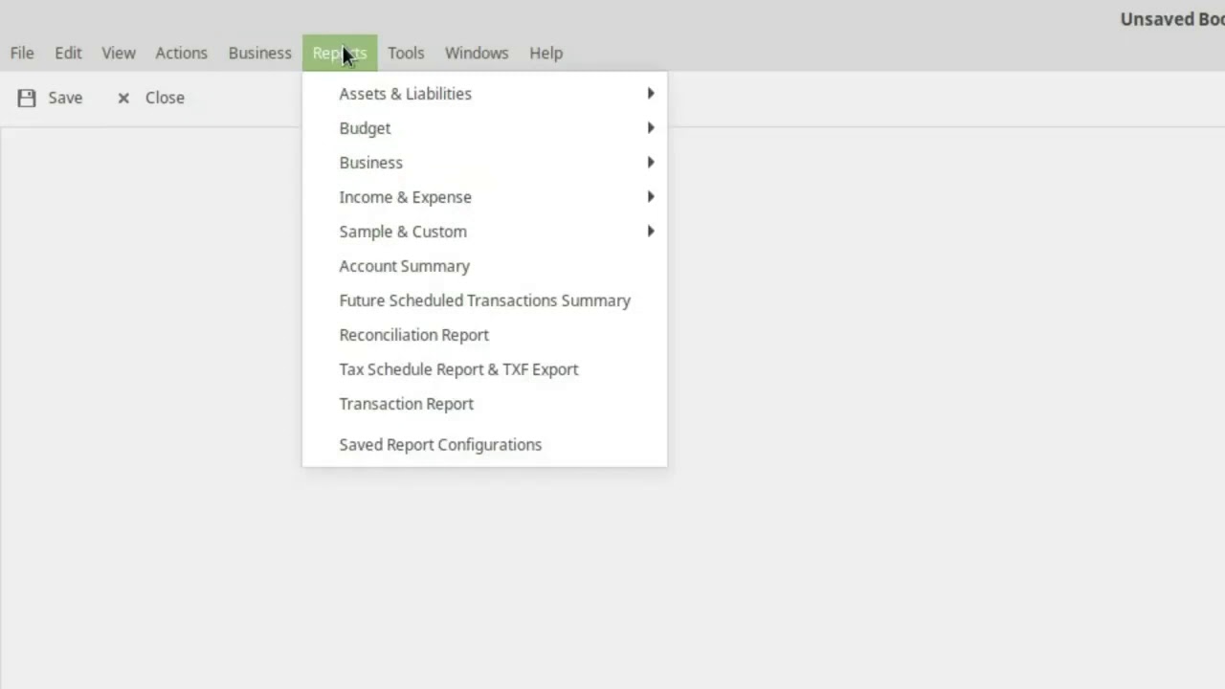Open the Edit menu

(x=68, y=53)
